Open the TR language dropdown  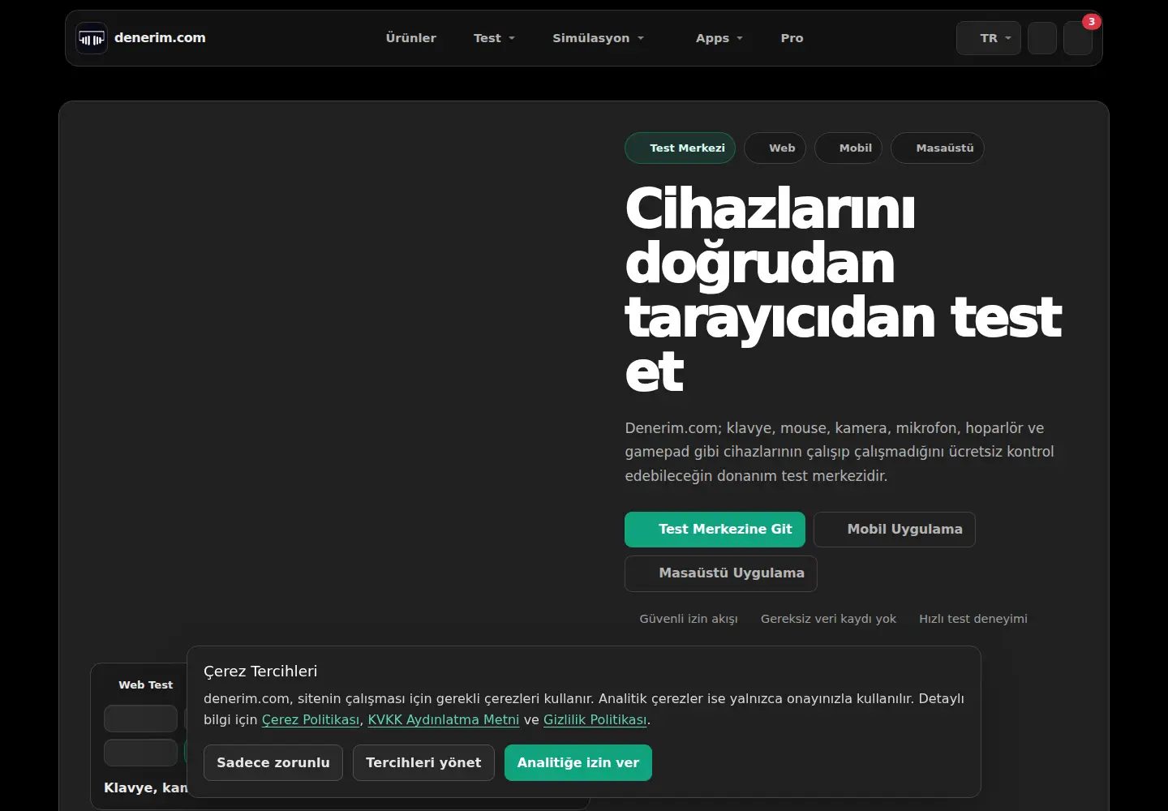click(989, 38)
